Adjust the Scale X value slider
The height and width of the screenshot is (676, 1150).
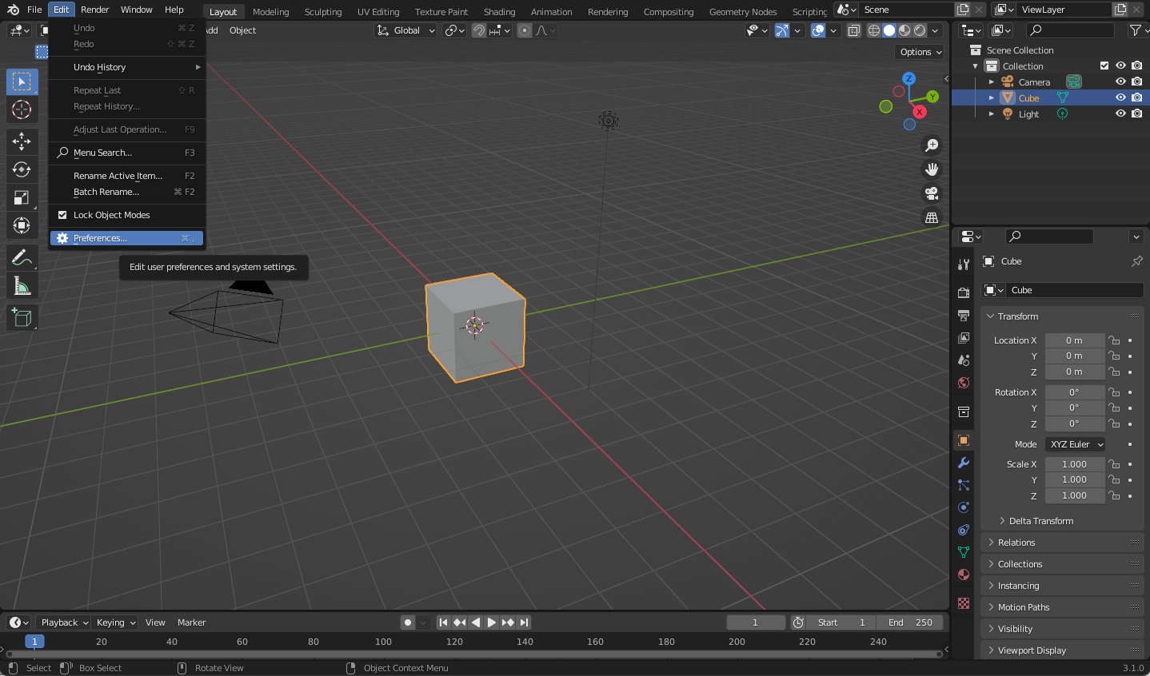[x=1075, y=463]
